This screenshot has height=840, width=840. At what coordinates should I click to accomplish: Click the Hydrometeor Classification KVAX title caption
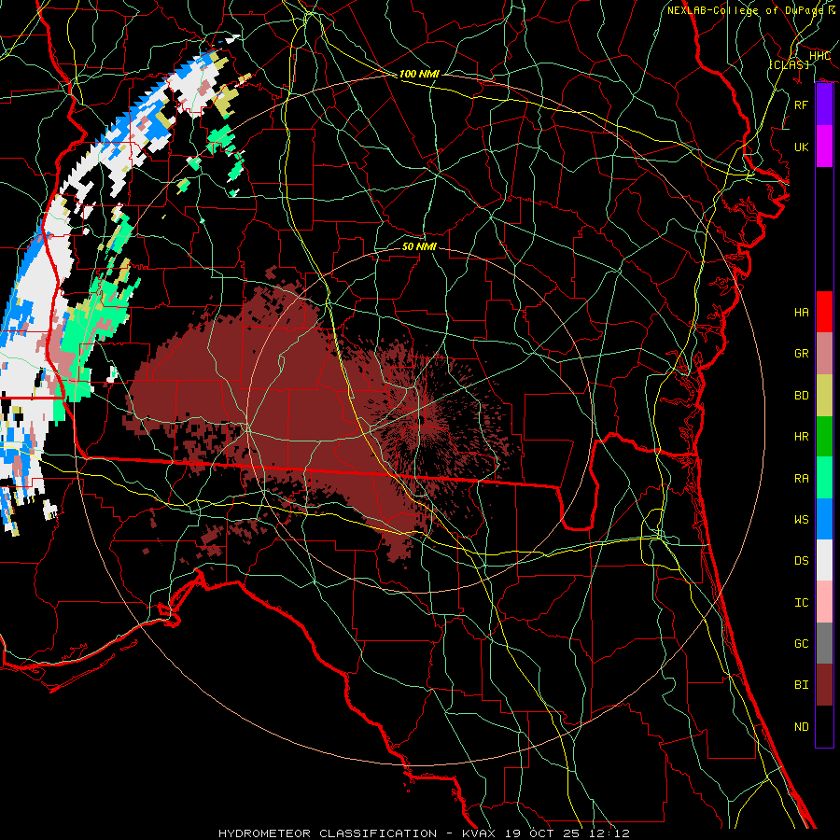[425, 833]
